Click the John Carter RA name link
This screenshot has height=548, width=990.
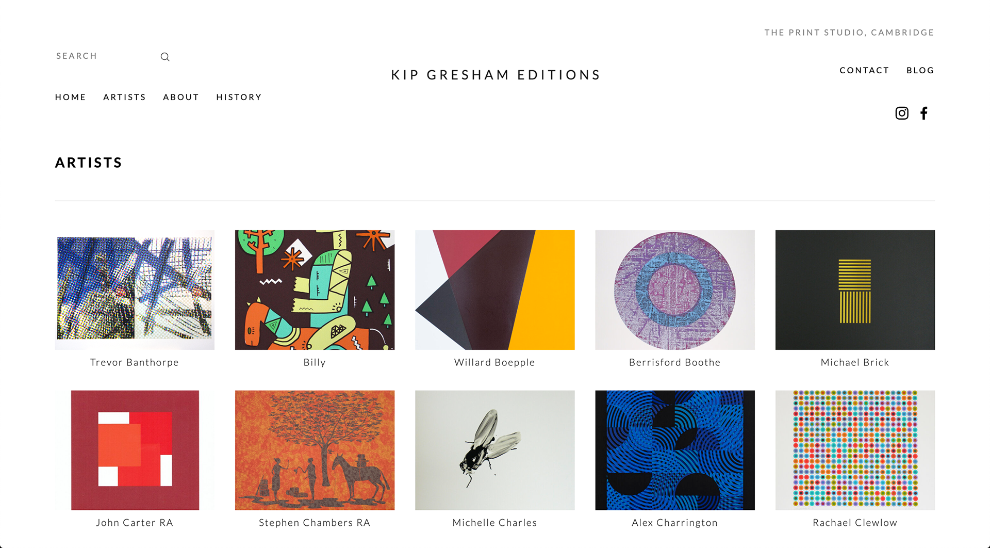pyautogui.click(x=135, y=522)
